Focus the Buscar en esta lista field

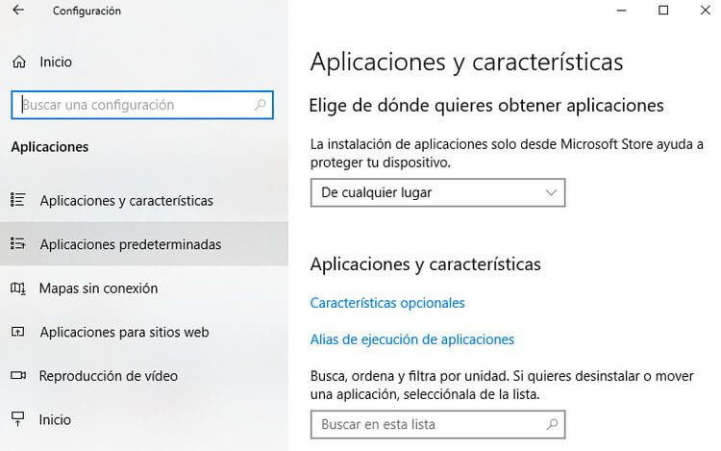pyautogui.click(x=437, y=424)
